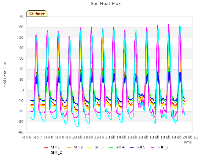This screenshot has width=212, height=159.
Task: Click the -30 y-axis tick label
Action: tap(21, 122)
